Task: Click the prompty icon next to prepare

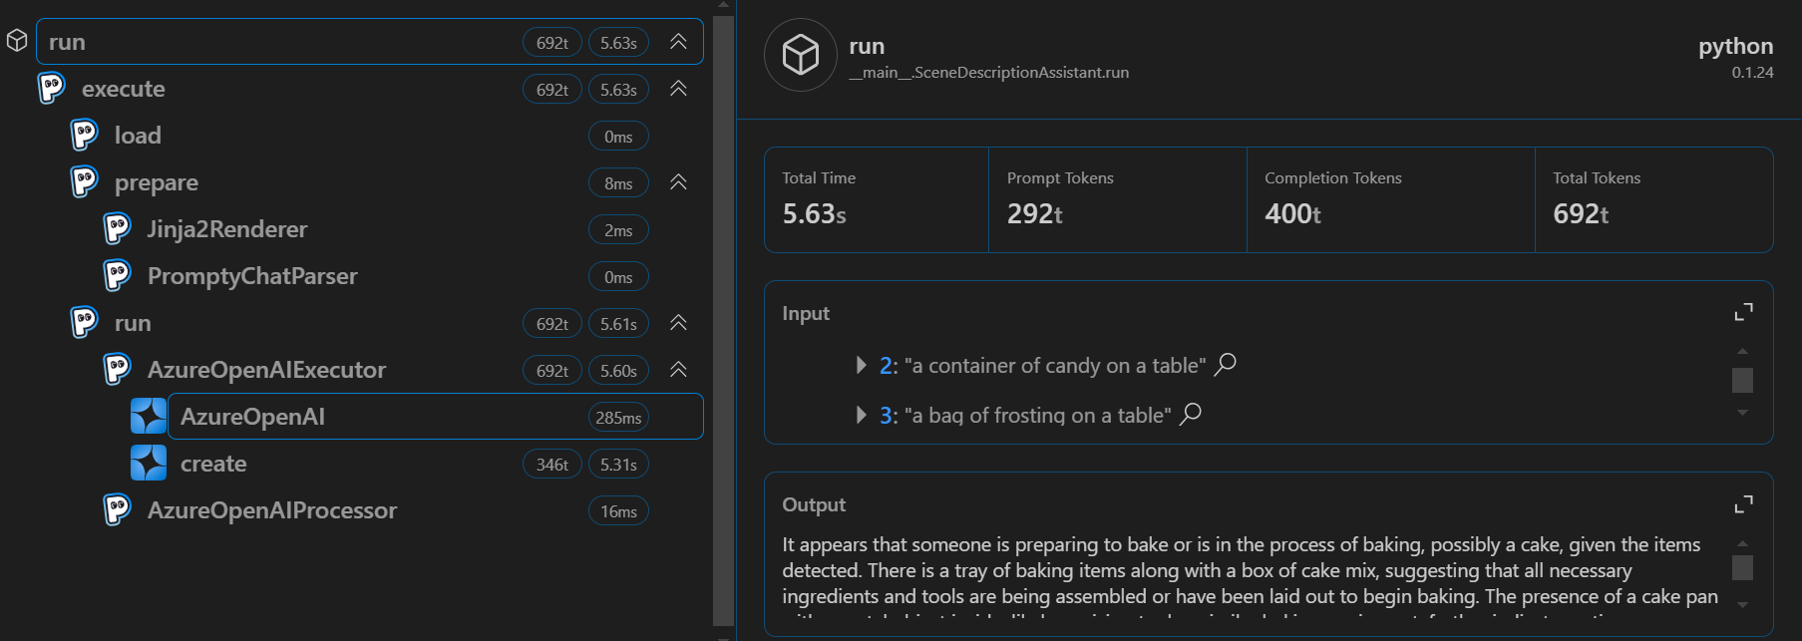Action: [x=85, y=182]
